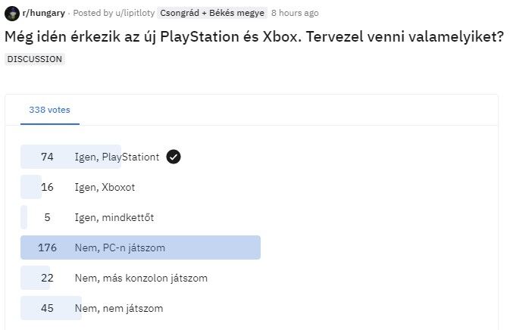
Task: Select the 338 votes tab
Action: click(49, 110)
